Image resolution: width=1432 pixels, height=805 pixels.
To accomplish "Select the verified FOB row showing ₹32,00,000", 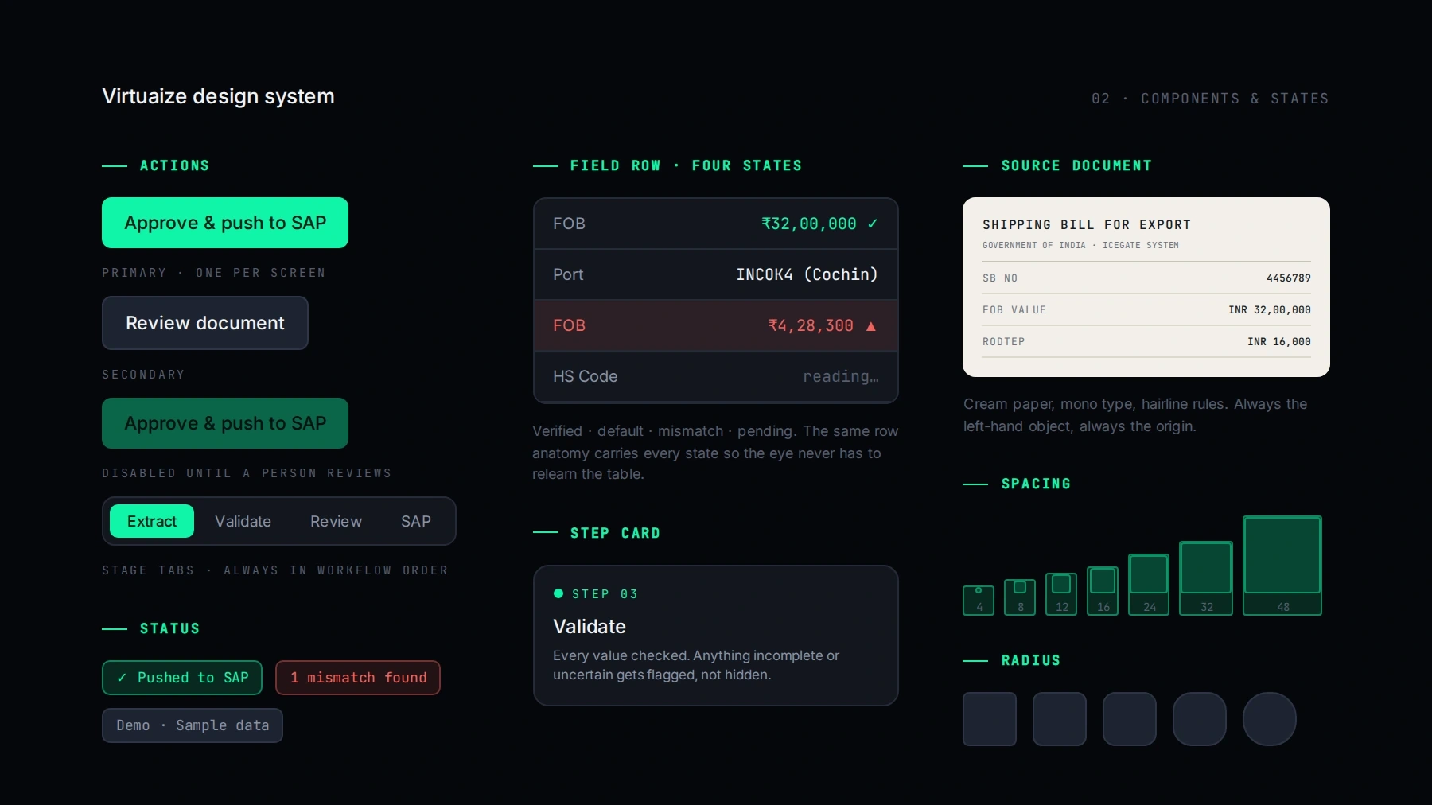I will coord(716,224).
